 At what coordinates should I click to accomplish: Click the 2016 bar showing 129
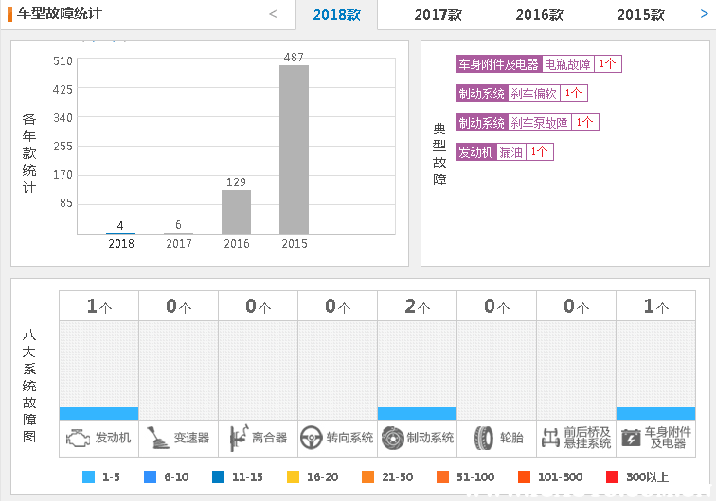[236, 212]
